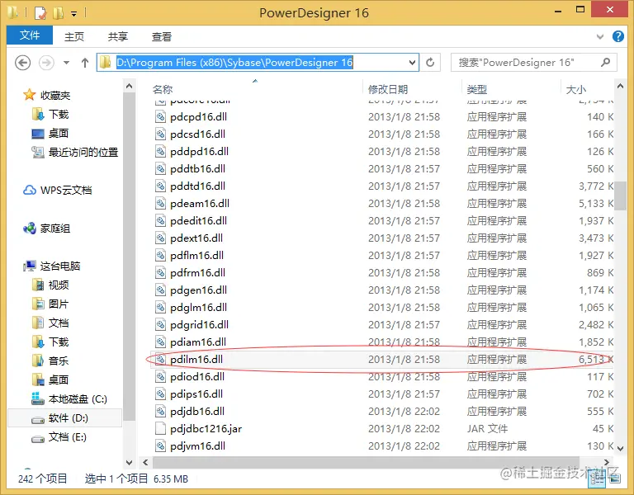Select file icon of pdiam16.dll
Image resolution: width=634 pixels, height=495 pixels.
pos(160,342)
